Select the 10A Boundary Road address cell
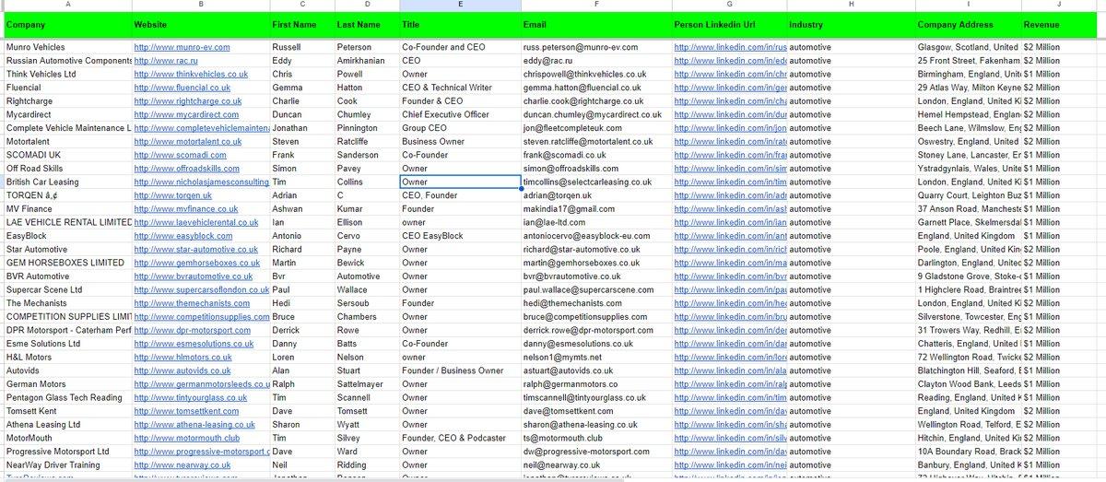 tap(968, 452)
